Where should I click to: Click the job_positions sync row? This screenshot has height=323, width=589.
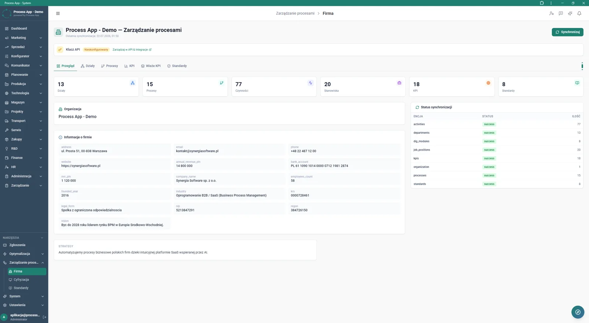497,150
